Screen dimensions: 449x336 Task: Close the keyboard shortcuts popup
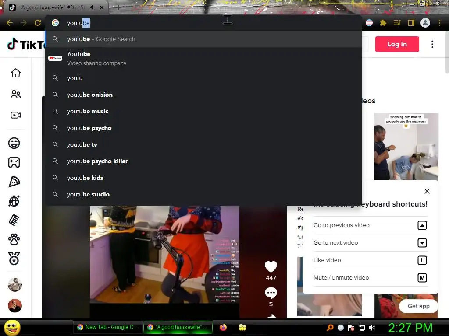click(x=427, y=191)
